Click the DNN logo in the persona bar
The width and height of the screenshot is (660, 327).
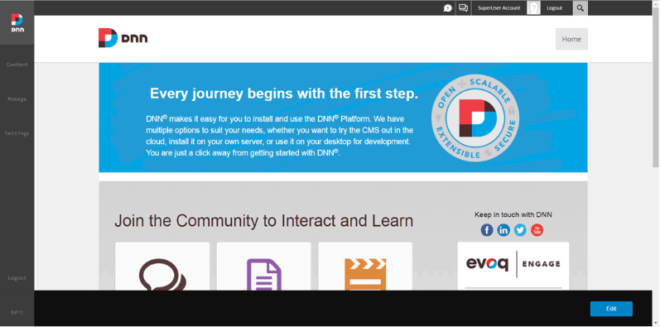[17, 22]
